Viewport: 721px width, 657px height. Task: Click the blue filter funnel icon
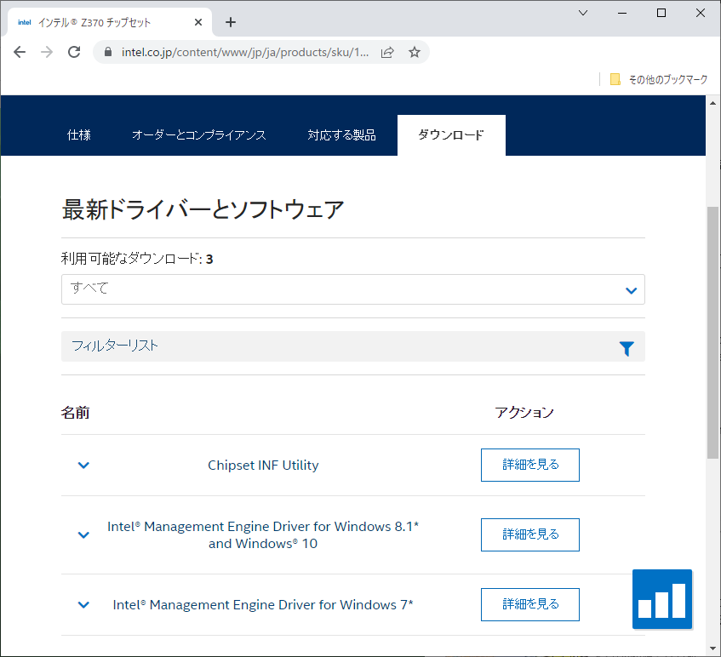627,349
